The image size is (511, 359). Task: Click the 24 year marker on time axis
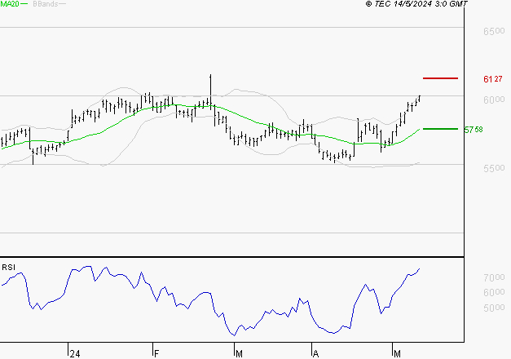coord(75,354)
